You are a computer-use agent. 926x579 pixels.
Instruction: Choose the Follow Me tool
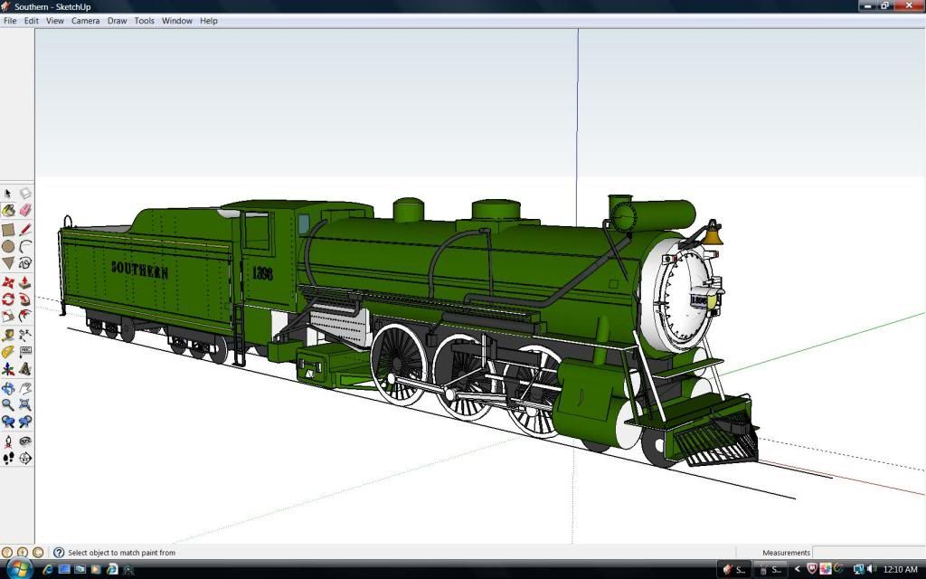(x=24, y=299)
